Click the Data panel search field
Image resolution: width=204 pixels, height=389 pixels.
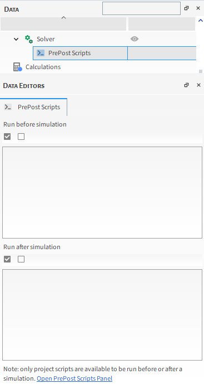coord(141,8)
